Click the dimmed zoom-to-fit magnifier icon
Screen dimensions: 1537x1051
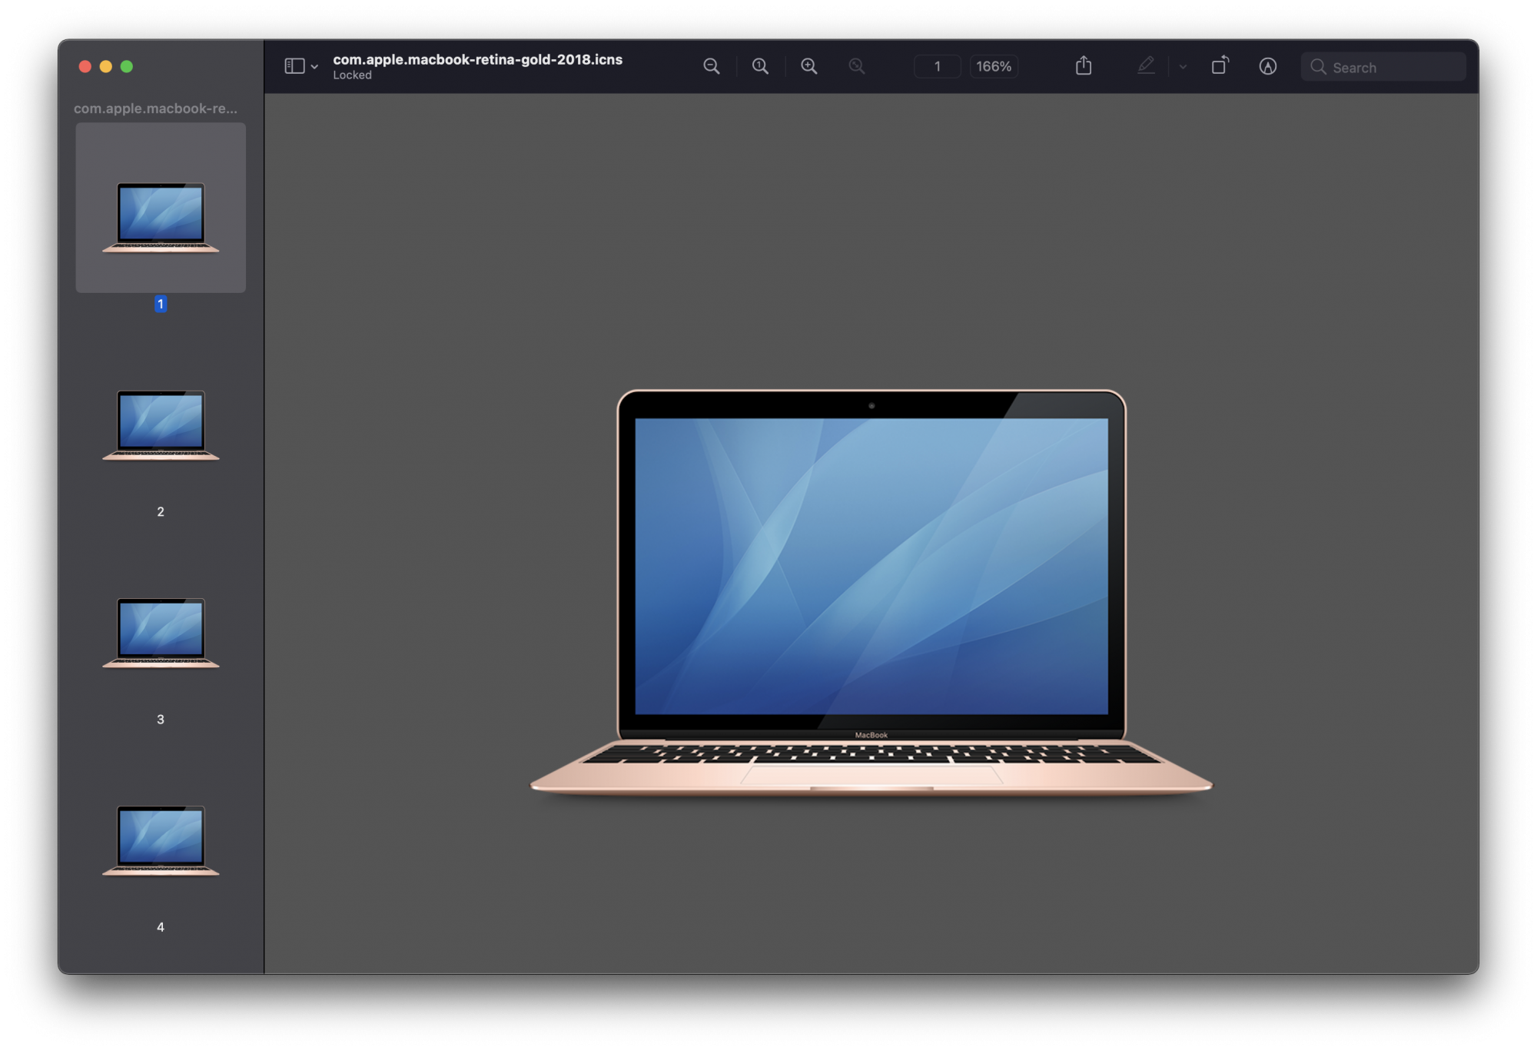tap(856, 67)
